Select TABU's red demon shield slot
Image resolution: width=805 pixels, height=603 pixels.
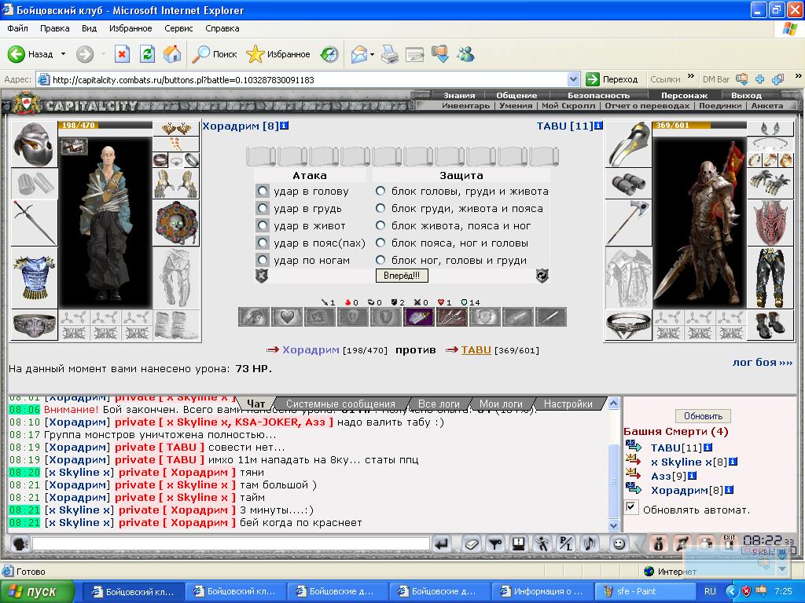770,223
